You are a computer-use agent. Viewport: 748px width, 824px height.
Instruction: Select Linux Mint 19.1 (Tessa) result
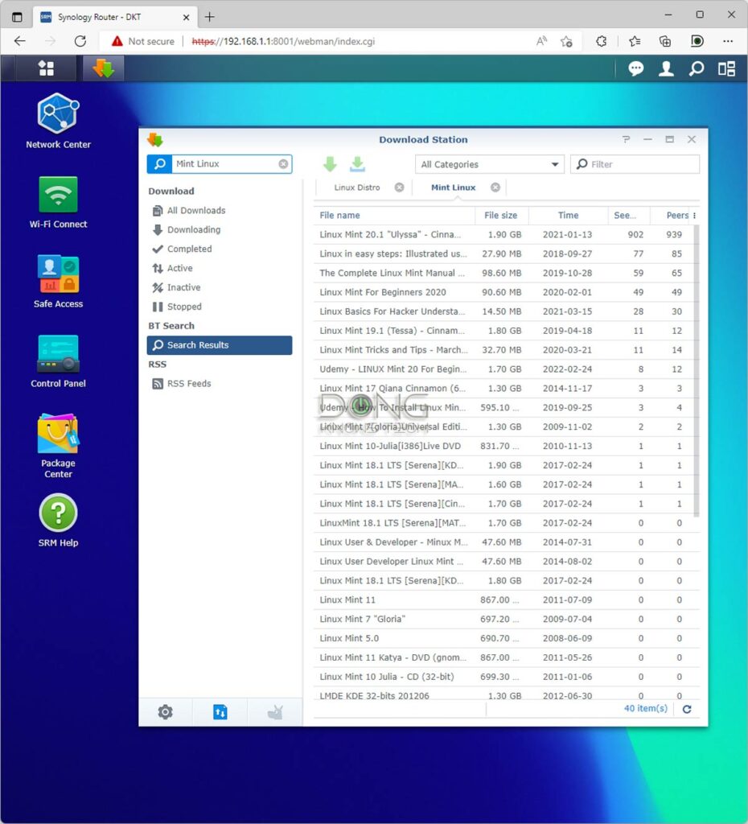pyautogui.click(x=505, y=331)
